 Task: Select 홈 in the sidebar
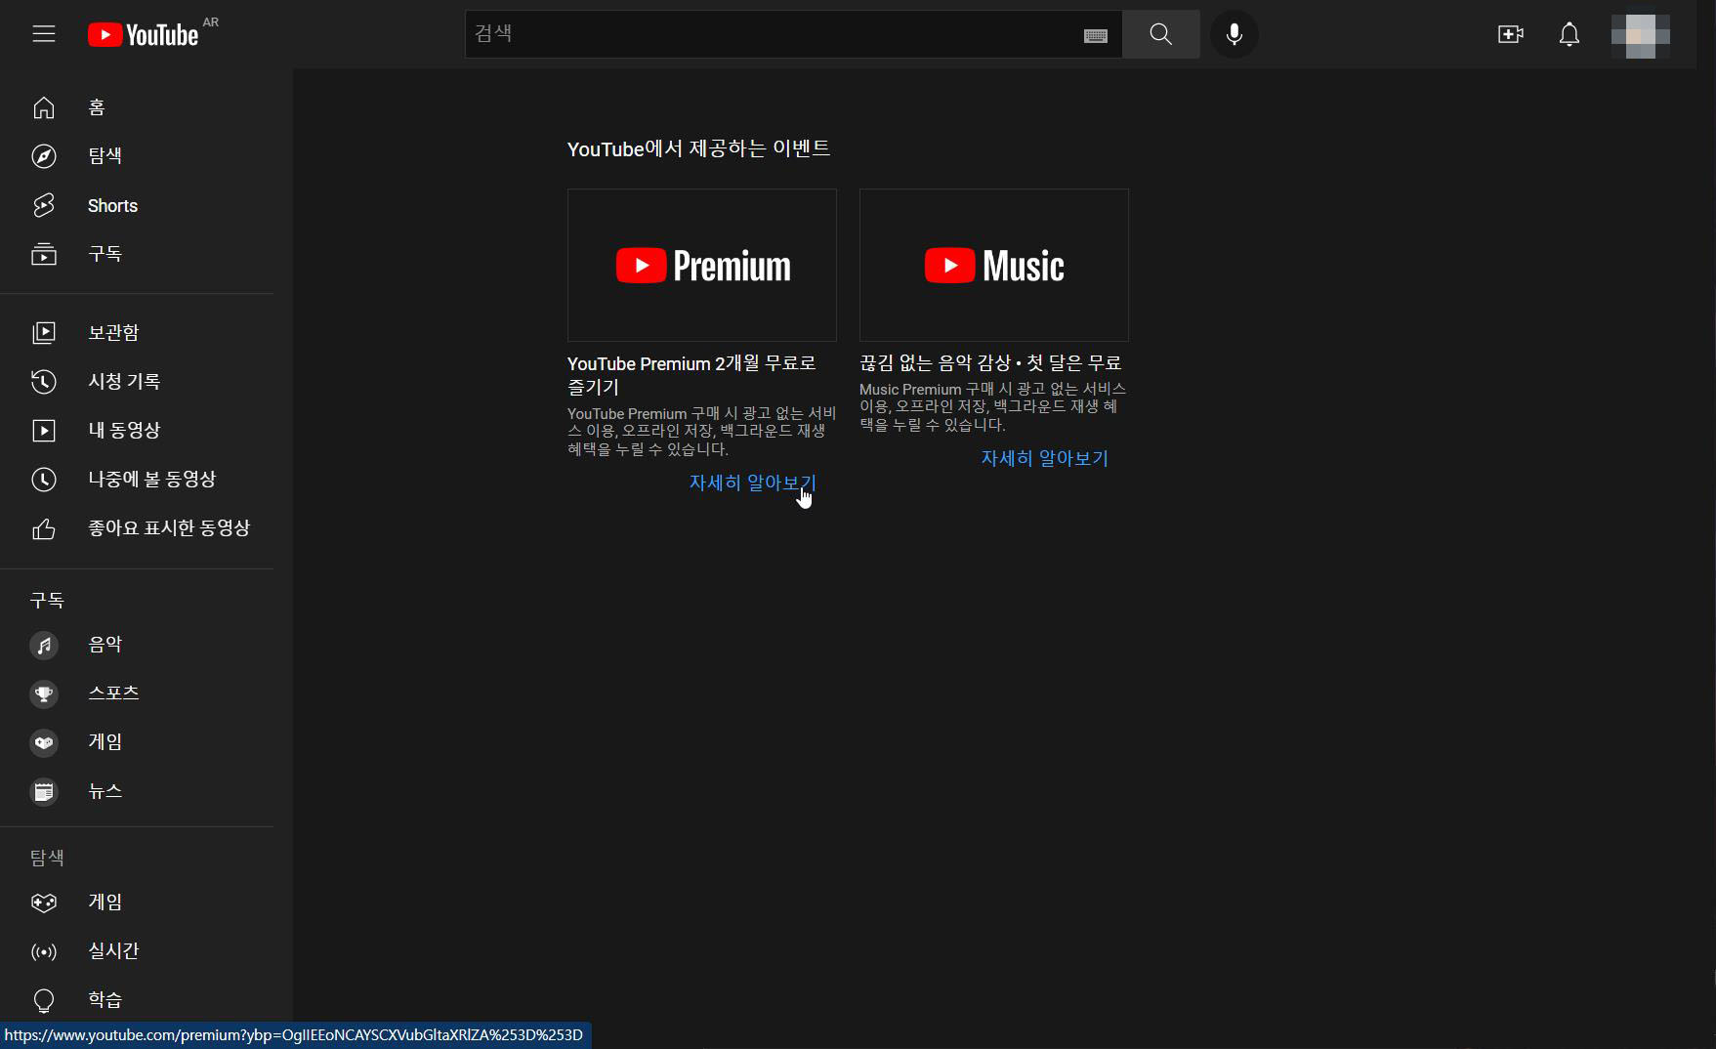pyautogui.click(x=97, y=107)
